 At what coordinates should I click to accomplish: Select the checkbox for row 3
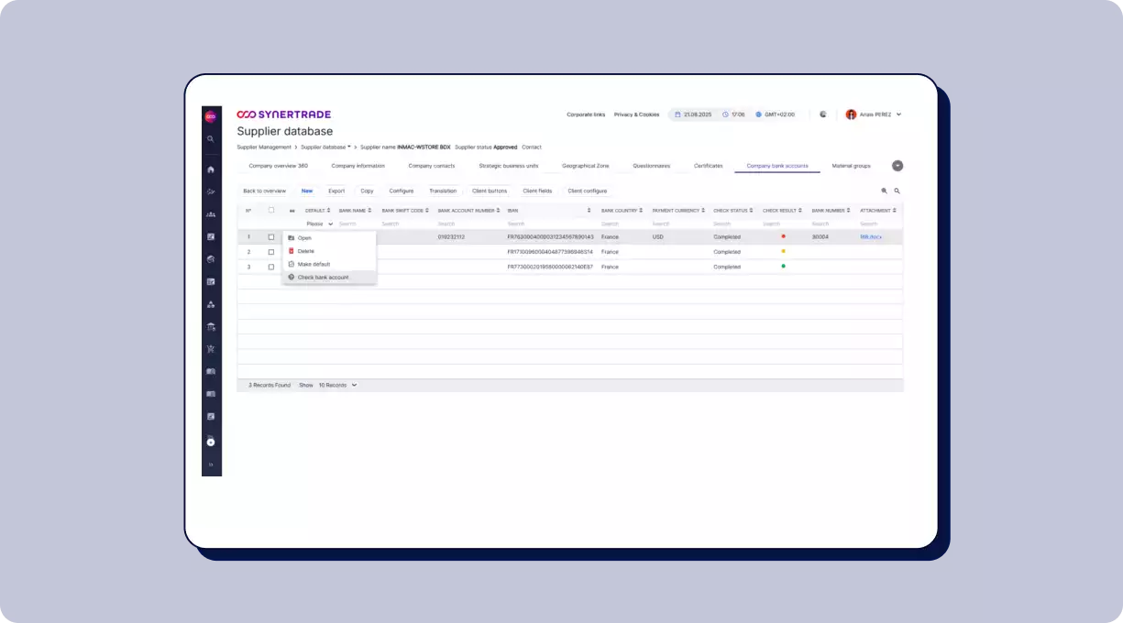tap(271, 267)
